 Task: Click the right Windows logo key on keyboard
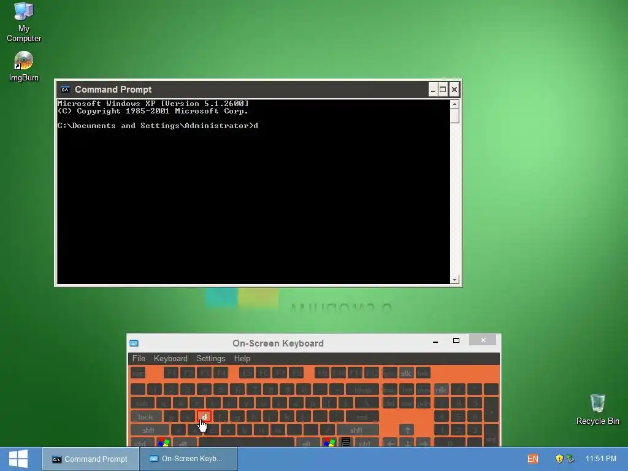click(x=329, y=443)
